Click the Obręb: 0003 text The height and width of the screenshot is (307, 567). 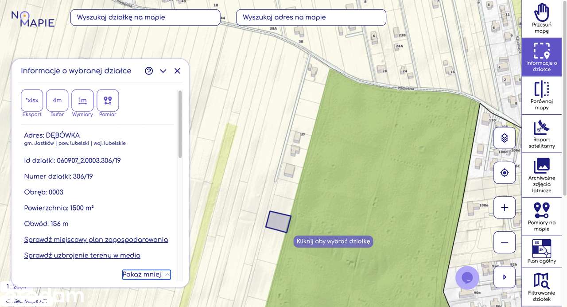click(x=44, y=192)
